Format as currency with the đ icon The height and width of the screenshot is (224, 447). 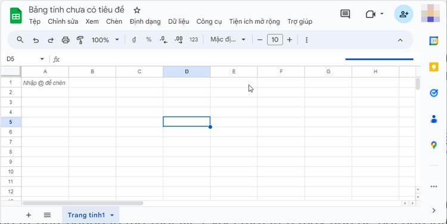[134, 40]
